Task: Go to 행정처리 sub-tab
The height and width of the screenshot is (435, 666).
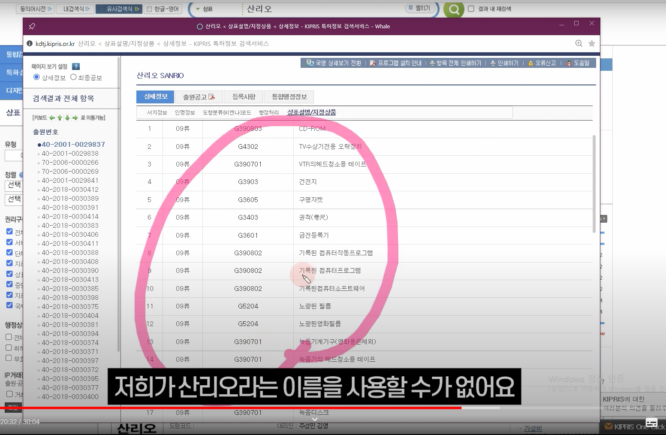Action: click(x=269, y=113)
